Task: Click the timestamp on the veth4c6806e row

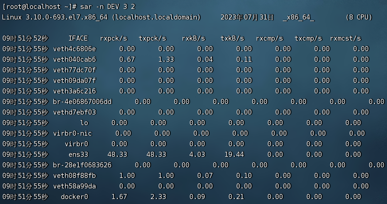Action: coord(25,49)
